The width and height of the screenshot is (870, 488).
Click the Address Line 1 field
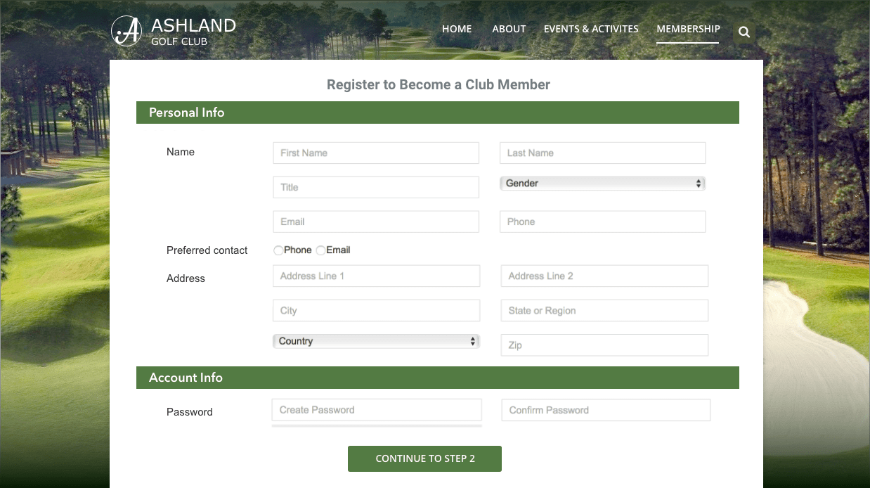point(376,276)
